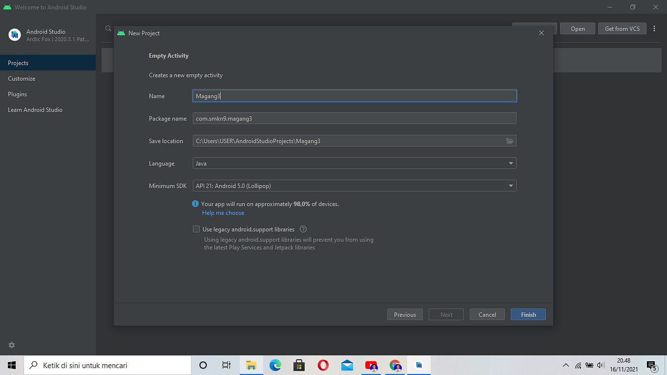Open the folder picker for Save location
667x375 pixels.
point(510,141)
